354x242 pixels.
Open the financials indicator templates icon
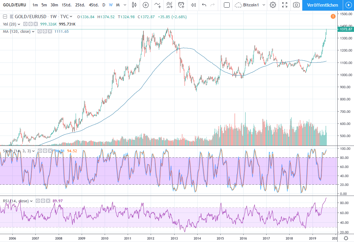169,5
